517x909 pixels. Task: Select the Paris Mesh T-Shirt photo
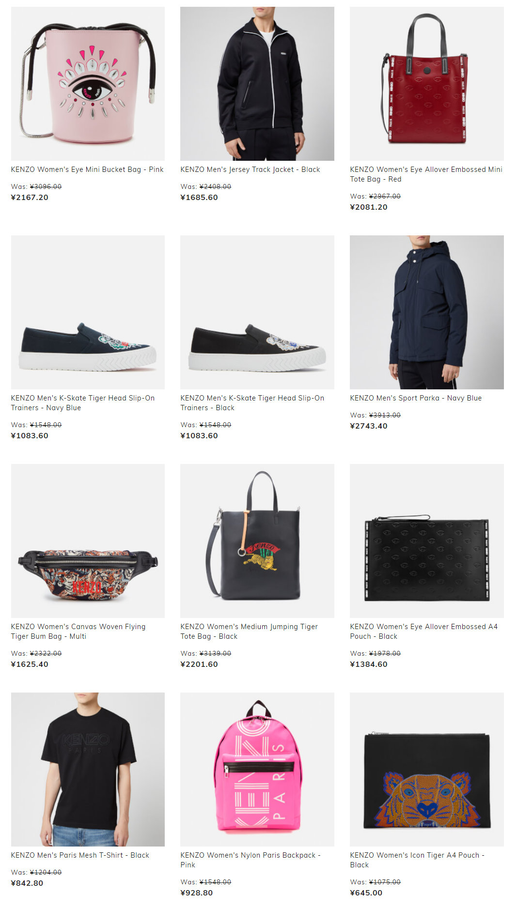pos(88,770)
